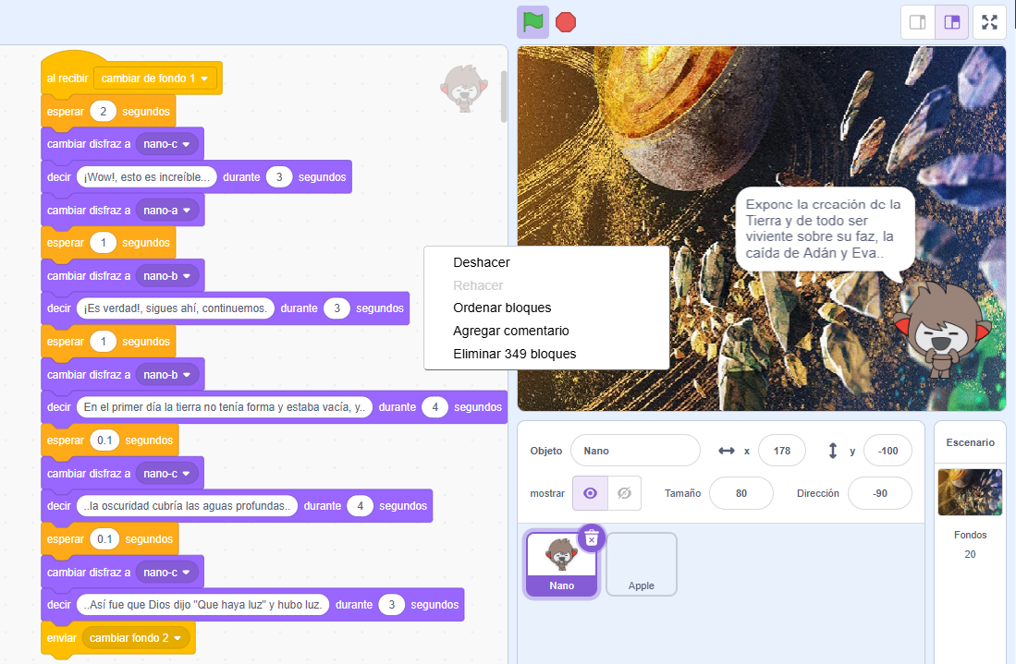
Task: Select the stage backdrop thumbnail
Action: 970,492
